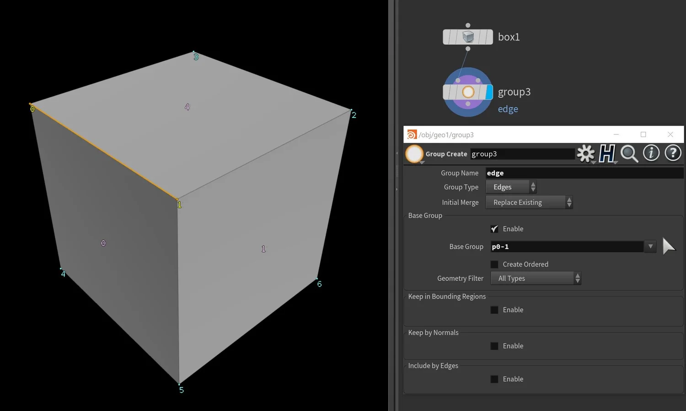The image size is (686, 411).
Task: Click the arrow selector next to Base Group
Action: pyautogui.click(x=669, y=246)
